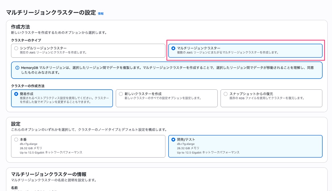This screenshot has width=332, height=191.
Task: Click the MemoryDB マルチリージョン notice text
Action: click(x=167, y=70)
